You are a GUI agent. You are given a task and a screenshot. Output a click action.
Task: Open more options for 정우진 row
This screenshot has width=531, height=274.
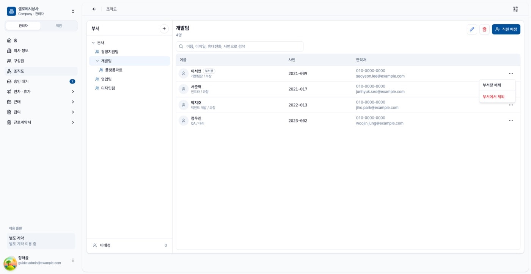pos(511,121)
